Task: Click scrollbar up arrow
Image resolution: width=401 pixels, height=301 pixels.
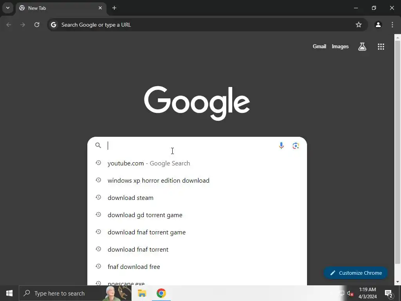Action: pos(397,37)
